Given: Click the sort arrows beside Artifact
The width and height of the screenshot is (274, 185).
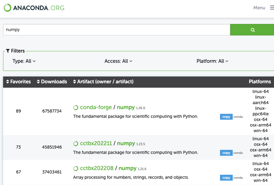Looking at the screenshot, I should pos(74,81).
